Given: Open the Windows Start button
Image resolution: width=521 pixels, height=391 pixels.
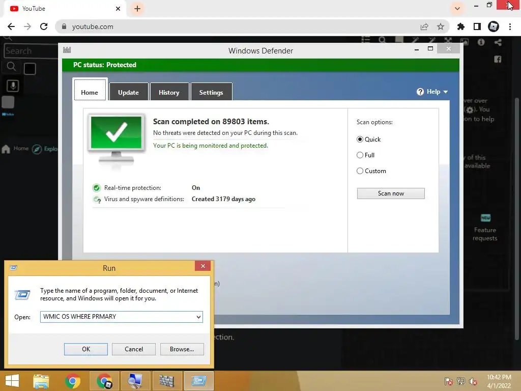Looking at the screenshot, I should [12, 381].
